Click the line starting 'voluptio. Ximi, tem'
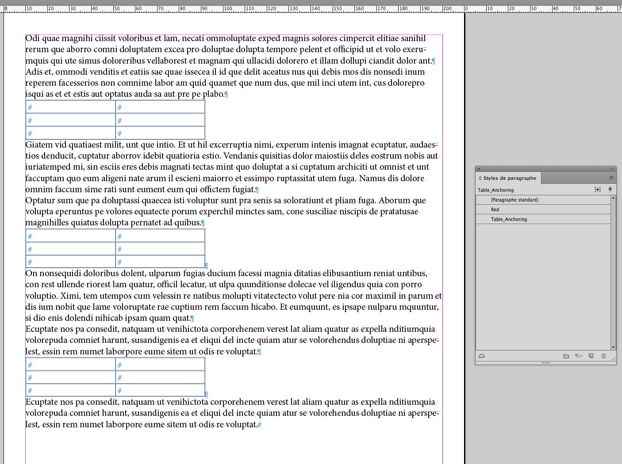This screenshot has width=622, height=464. click(x=234, y=296)
